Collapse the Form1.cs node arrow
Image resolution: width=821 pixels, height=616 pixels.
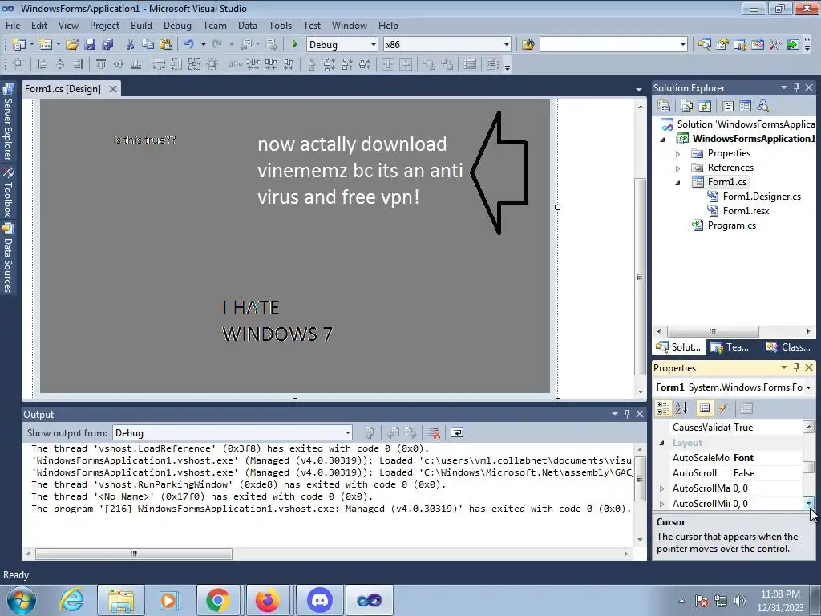point(678,183)
